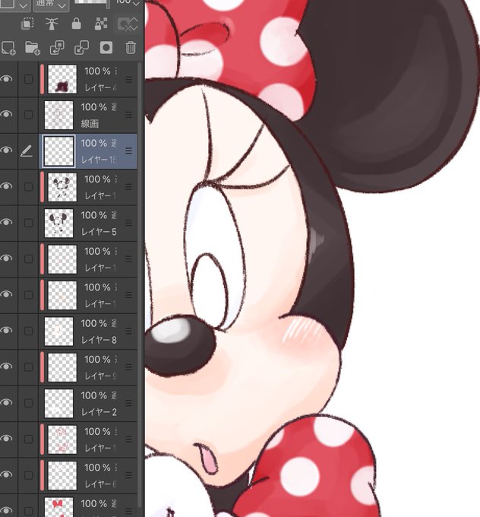Click grip handle of レイヤー2 row
Image resolution: width=480 pixels, height=517 pixels.
click(128, 403)
